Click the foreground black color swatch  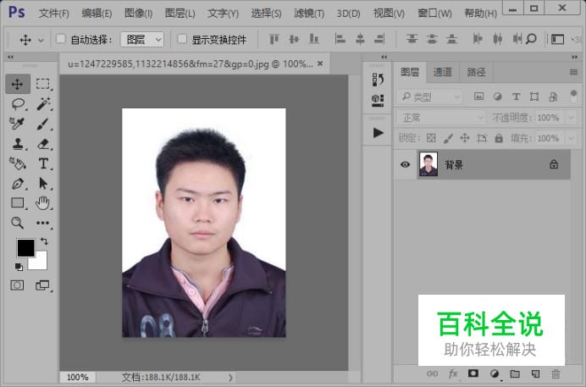pos(25,248)
